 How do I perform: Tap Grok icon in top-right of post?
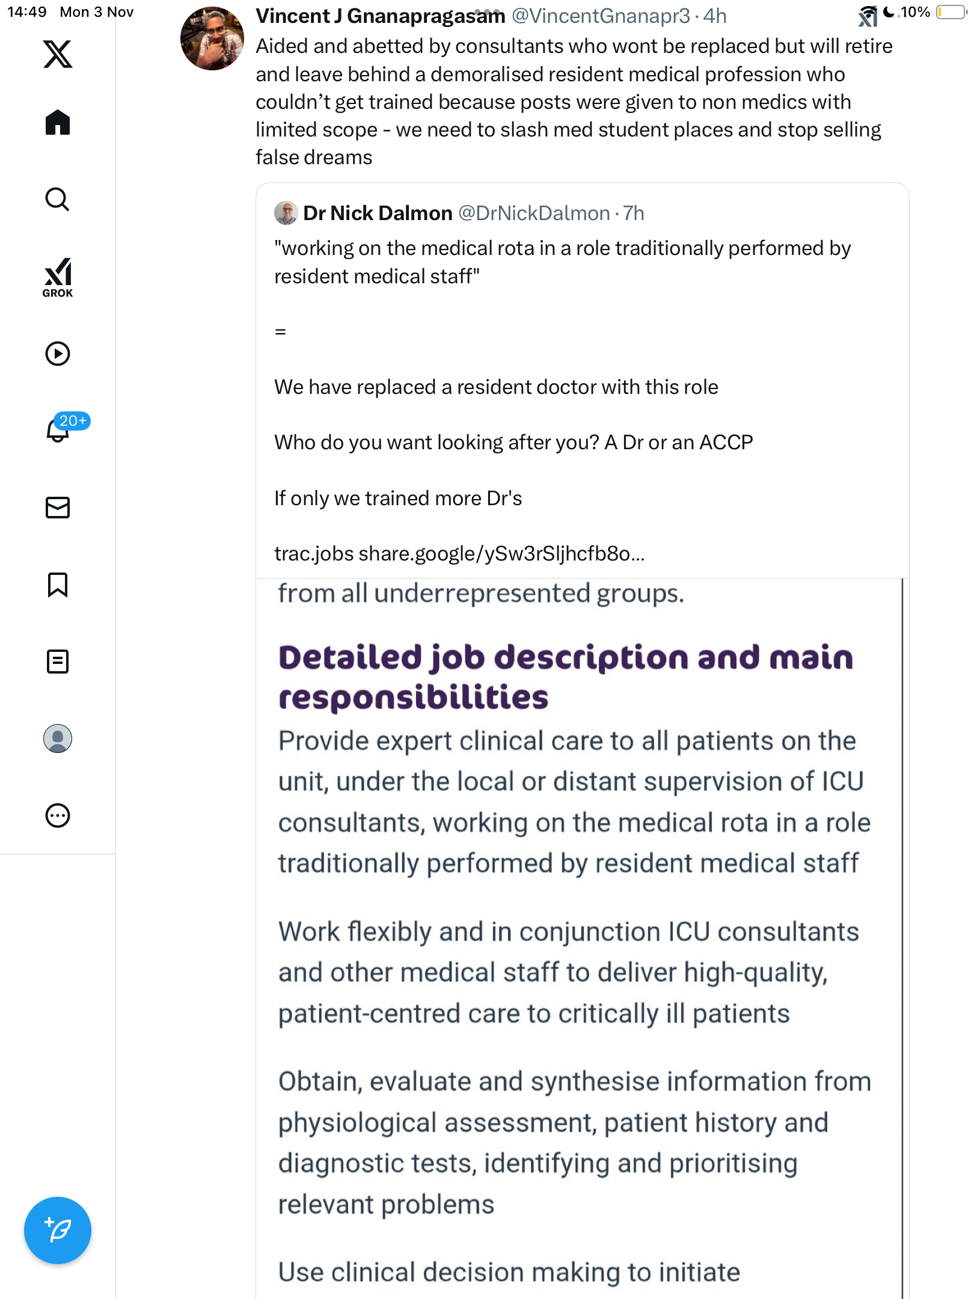(x=868, y=16)
